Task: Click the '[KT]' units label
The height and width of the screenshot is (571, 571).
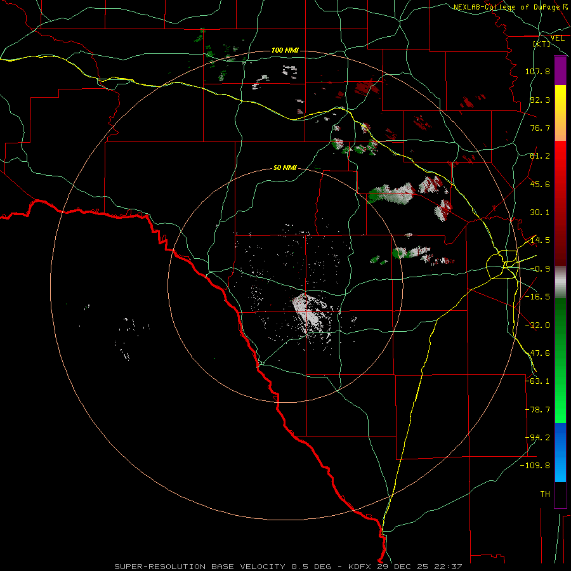Action: click(x=542, y=44)
